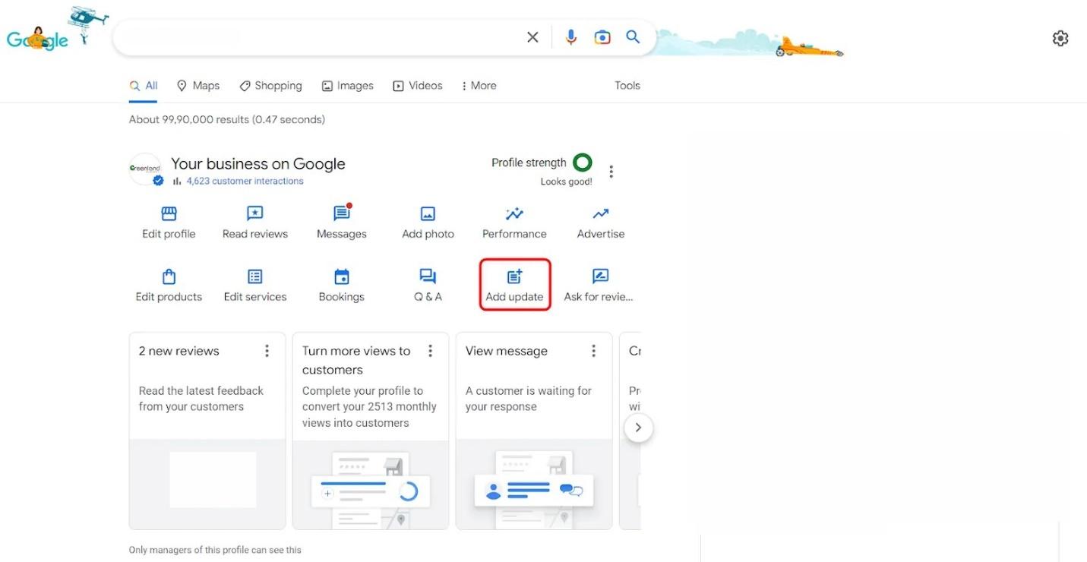Click 'About 99,90,000 results' text
1087x562 pixels.
pos(227,119)
